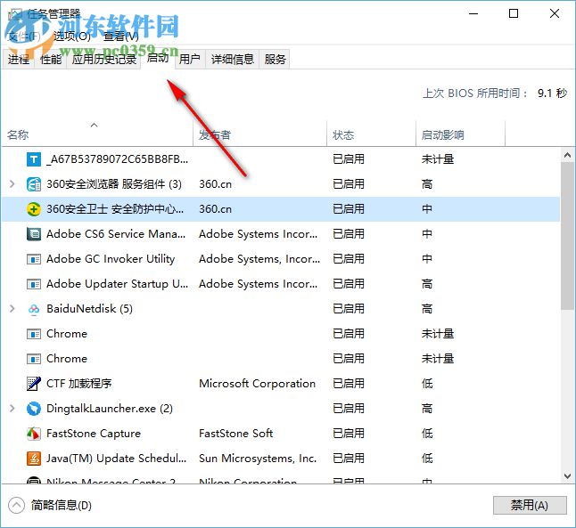This screenshot has width=576, height=528.
Task: Expand the BaiduNetdisk (5) group
Action: (12, 309)
